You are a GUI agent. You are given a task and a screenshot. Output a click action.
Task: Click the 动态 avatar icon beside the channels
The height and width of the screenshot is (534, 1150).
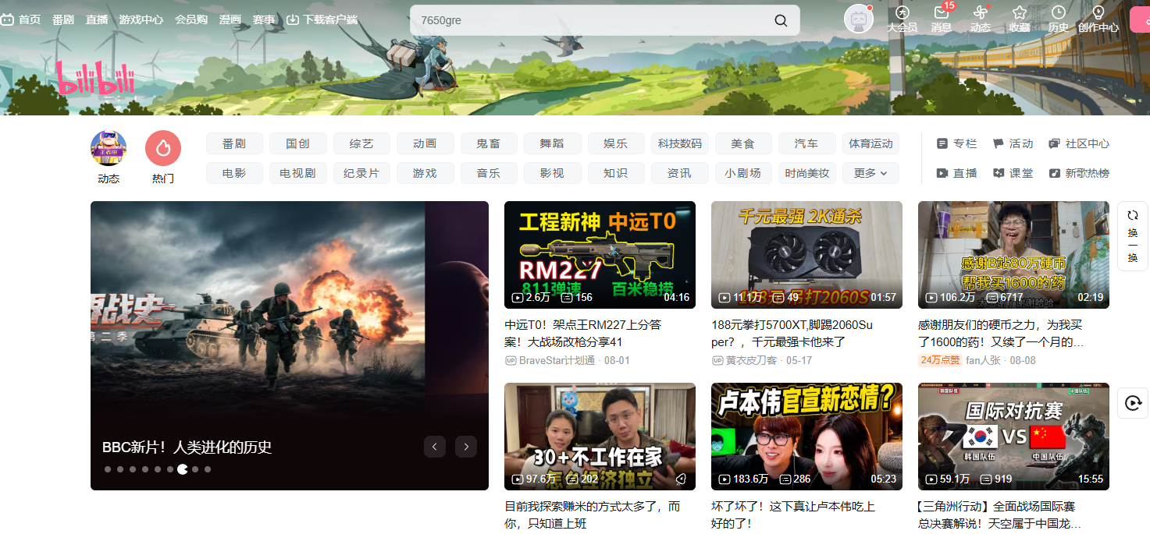pos(109,148)
